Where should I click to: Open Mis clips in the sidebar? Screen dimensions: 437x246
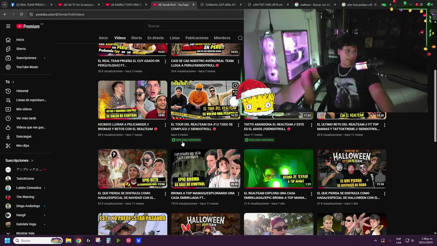(x=23, y=146)
